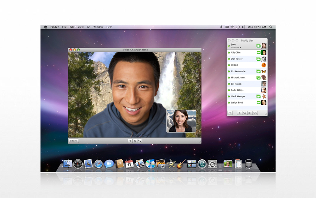
Task: Toggle Bluetooth status icon in menu bar
Action: (x=221, y=27)
